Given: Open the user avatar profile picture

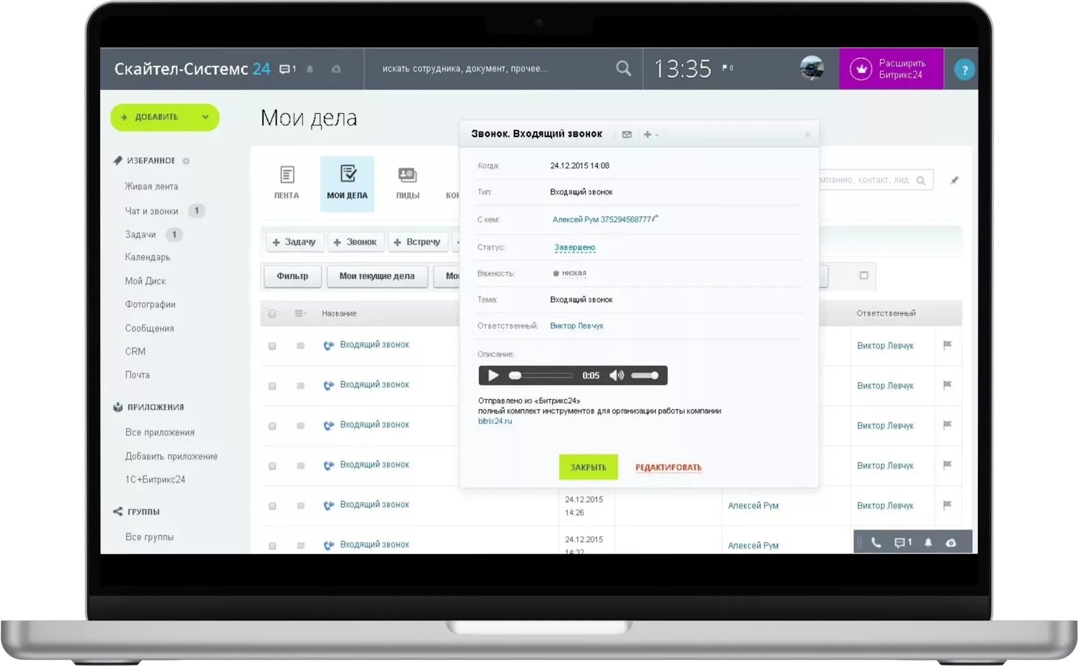Looking at the screenshot, I should [811, 69].
